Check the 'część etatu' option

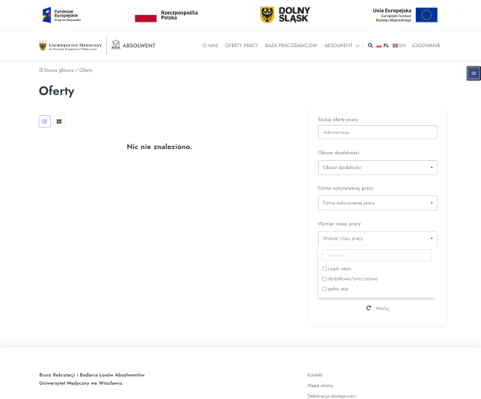[325, 268]
